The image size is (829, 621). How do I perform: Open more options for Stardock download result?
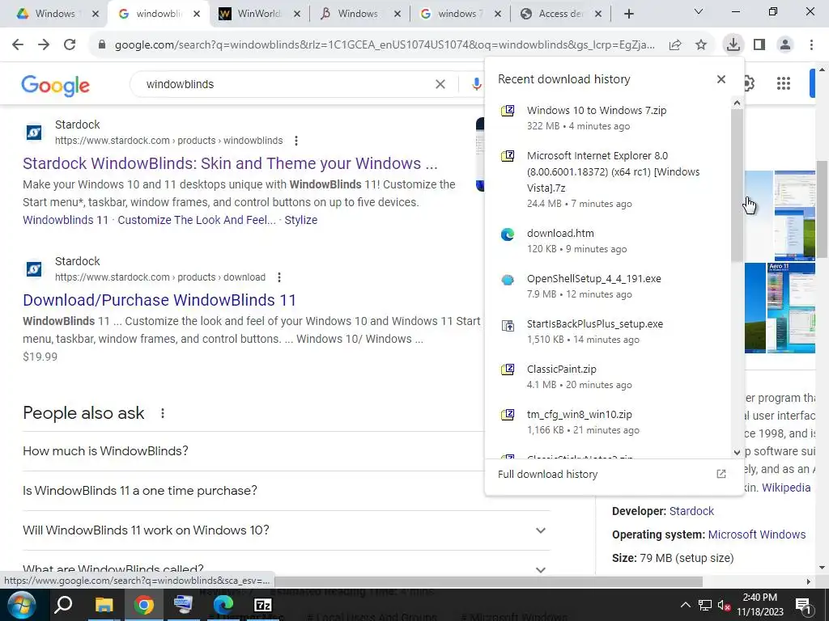click(x=279, y=277)
